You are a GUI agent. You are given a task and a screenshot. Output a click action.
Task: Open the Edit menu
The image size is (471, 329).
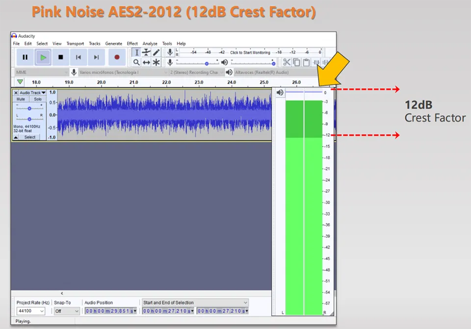click(x=28, y=44)
